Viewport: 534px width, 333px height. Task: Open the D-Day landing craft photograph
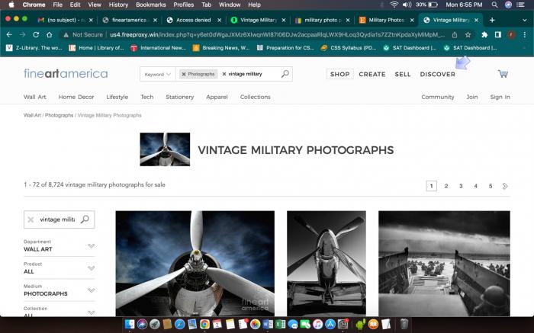click(x=444, y=263)
